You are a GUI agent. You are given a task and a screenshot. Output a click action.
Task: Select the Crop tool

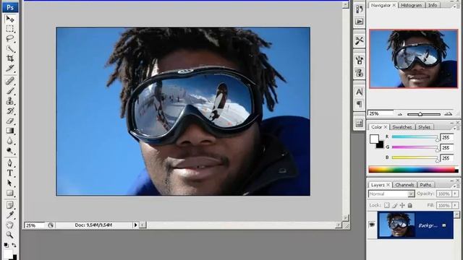tap(9, 58)
